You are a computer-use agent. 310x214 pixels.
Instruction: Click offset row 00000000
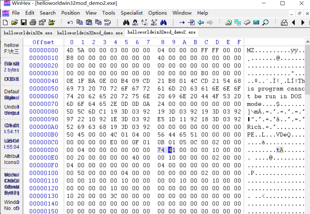44,50
